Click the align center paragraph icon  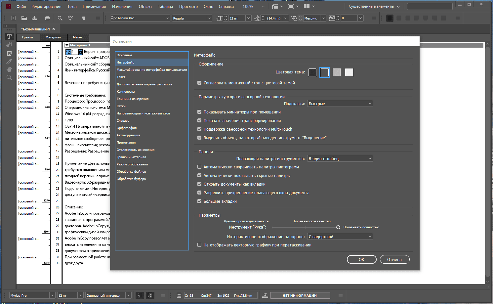coord(399,18)
